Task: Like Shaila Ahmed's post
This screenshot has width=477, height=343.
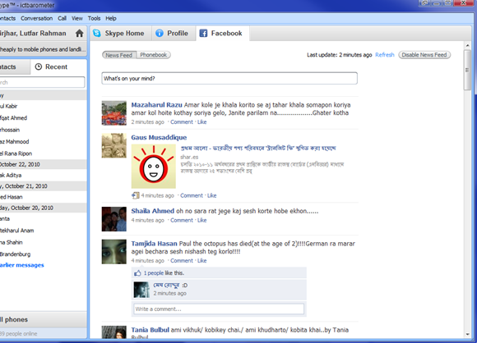Action: [202, 221]
